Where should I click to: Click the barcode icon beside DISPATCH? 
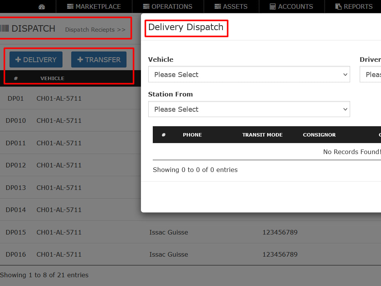4,28
